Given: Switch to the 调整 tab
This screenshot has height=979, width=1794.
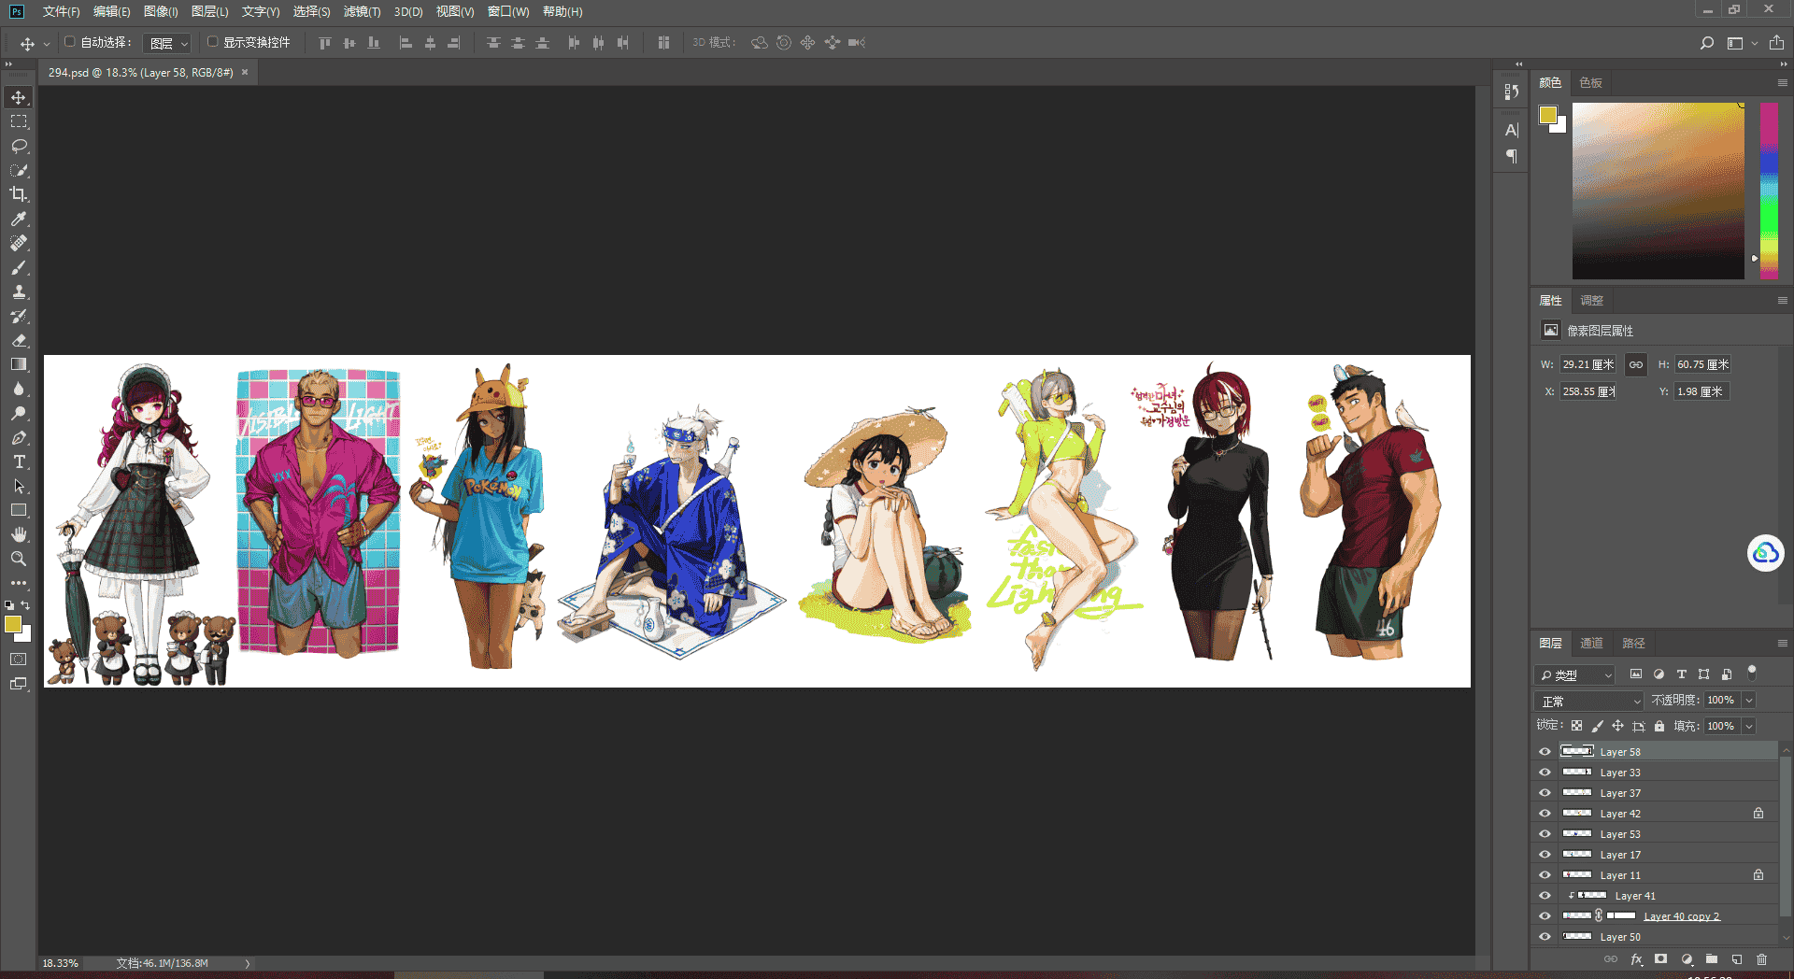Looking at the screenshot, I should pos(1591,301).
